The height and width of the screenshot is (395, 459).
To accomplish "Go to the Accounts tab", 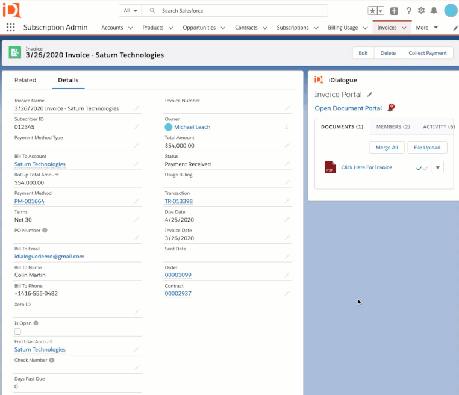I will [112, 28].
